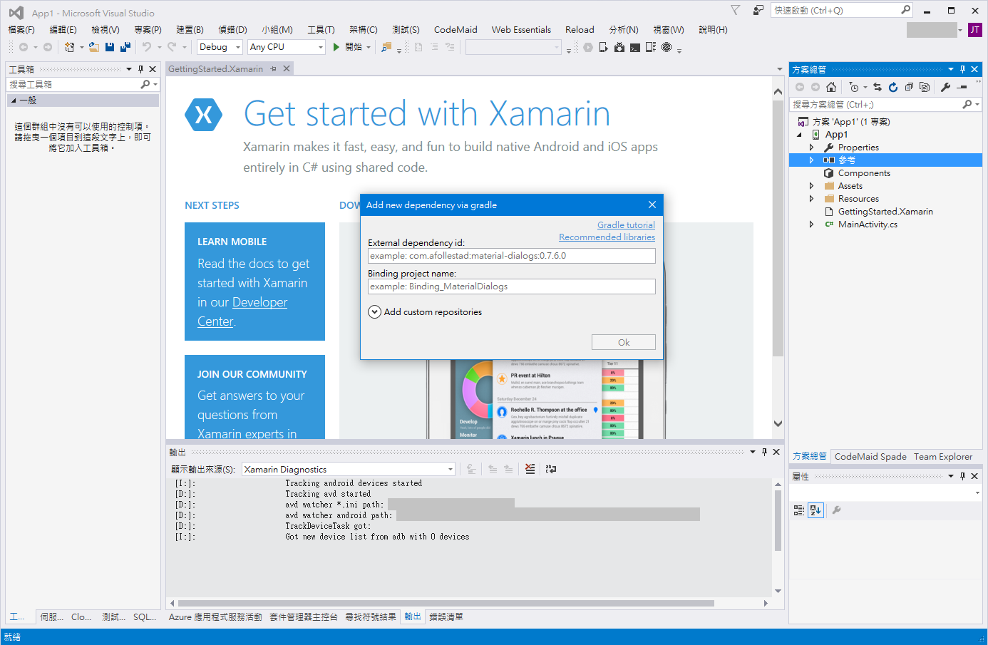Open the Reload menu
Image resolution: width=988 pixels, height=645 pixels.
[580, 30]
